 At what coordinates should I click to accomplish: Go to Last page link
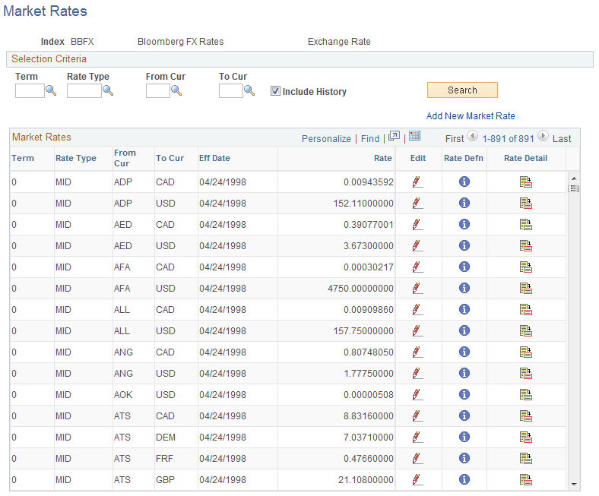(x=562, y=138)
